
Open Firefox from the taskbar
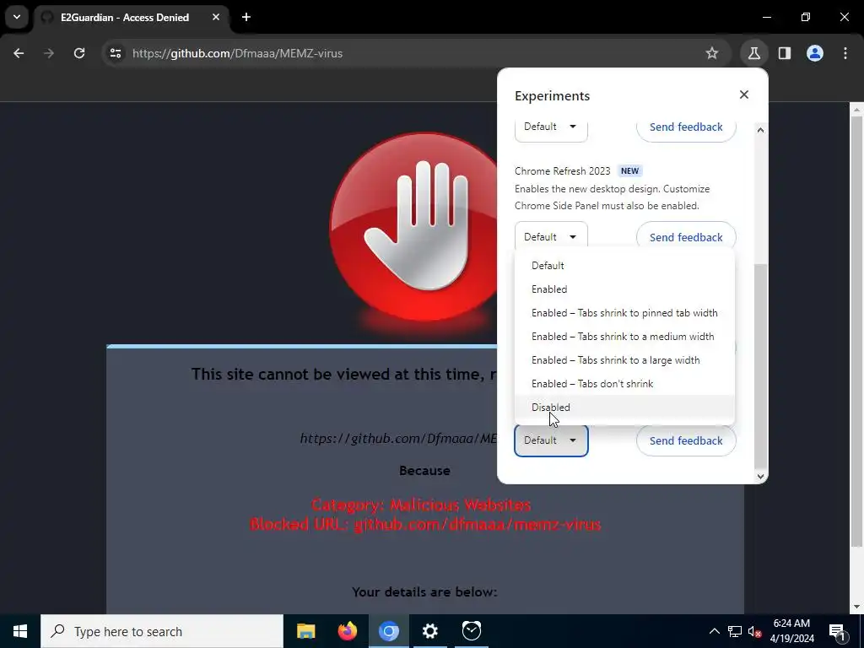[x=347, y=631]
